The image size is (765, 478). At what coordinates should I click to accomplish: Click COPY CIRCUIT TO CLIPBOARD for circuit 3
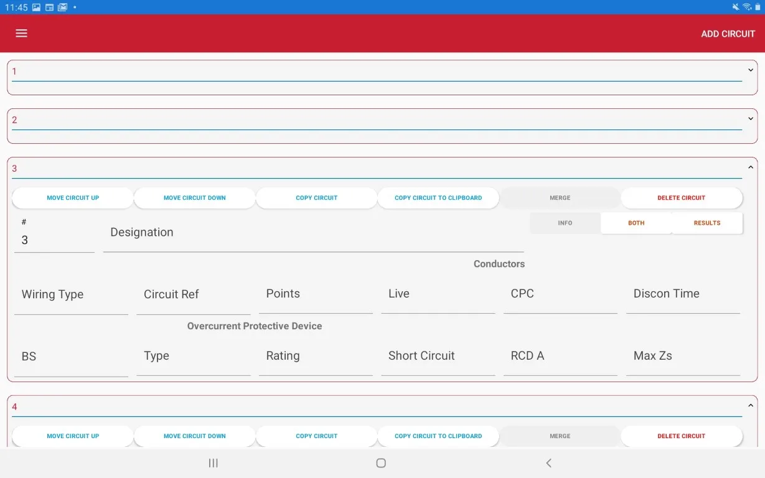tap(438, 198)
